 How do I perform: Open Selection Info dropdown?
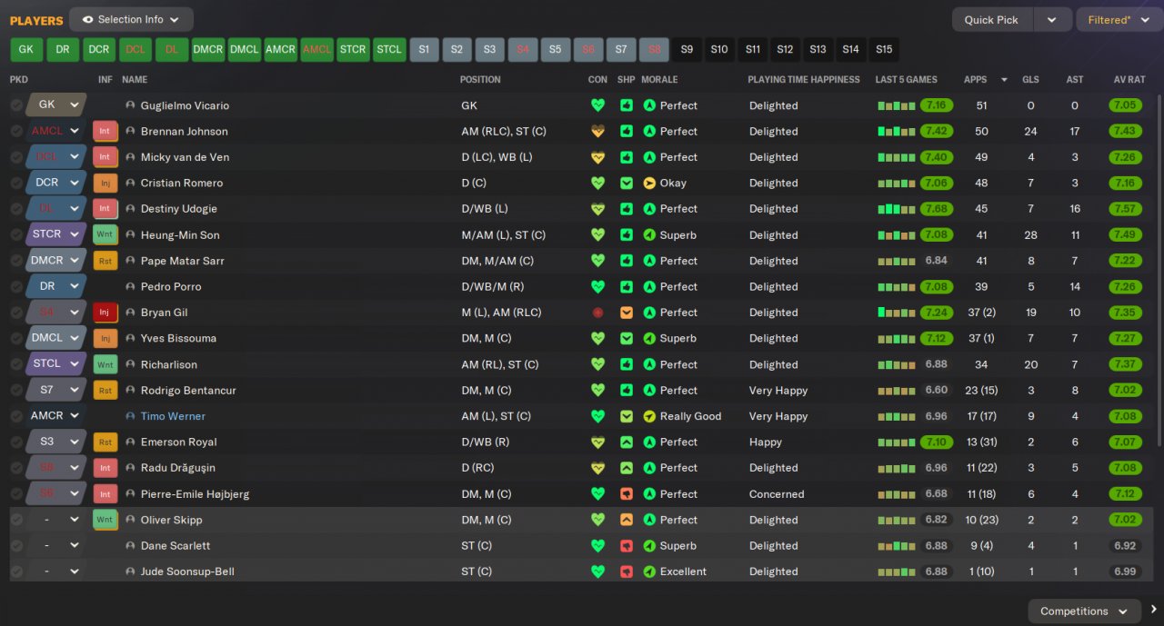131,19
